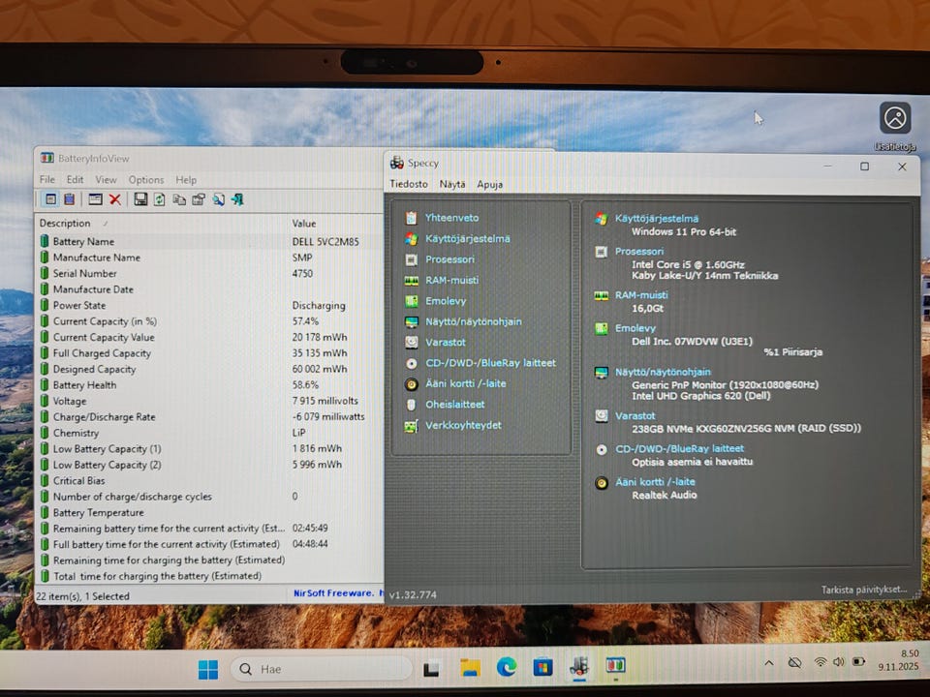Select Show Battery Log clipboard icon in BatteryInfoView
The width and height of the screenshot is (930, 697).
(x=70, y=199)
